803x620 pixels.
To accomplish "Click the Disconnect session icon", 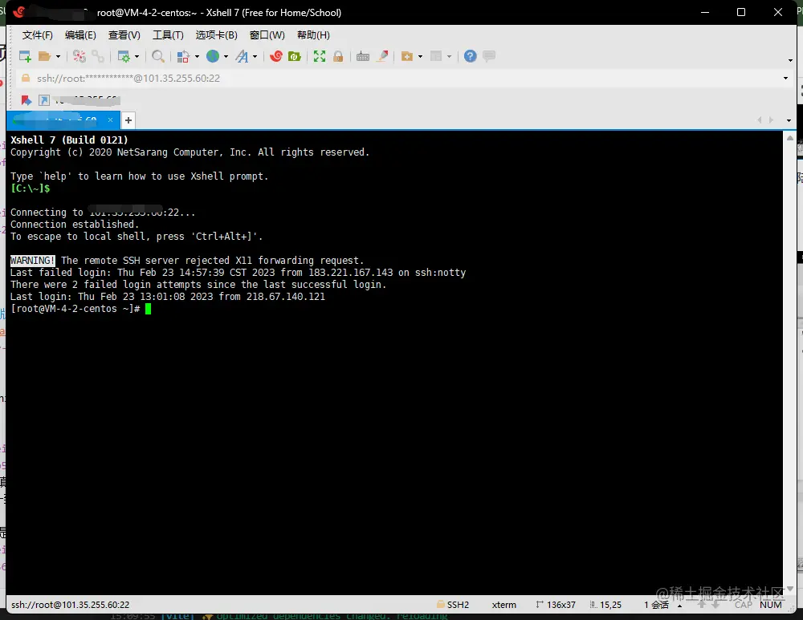I will [x=79, y=56].
